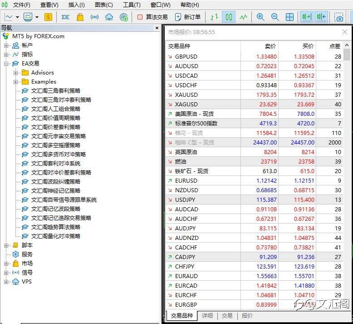The image size is (353, 324).
Task: Toggle Algo Trading (算法交易) button
Action: [152, 17]
